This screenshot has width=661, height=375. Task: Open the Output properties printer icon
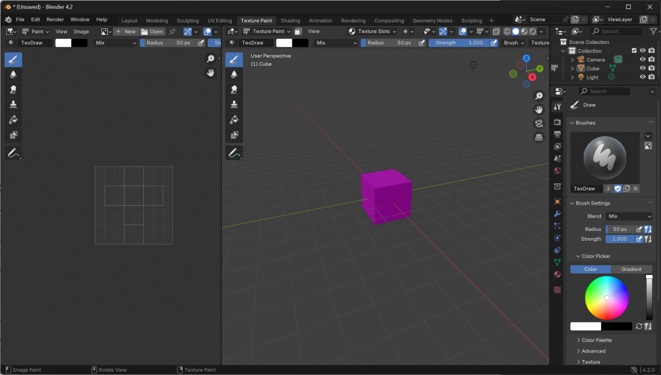coord(557,134)
